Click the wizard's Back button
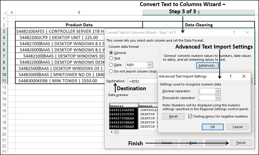 (191, 143)
